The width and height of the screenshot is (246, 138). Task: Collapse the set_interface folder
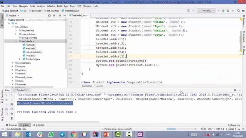16,41
